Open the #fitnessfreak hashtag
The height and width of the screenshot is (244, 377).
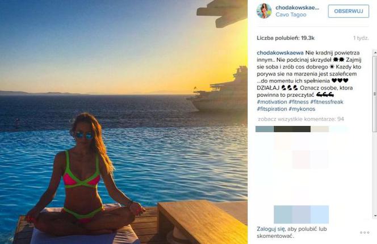[326, 102]
